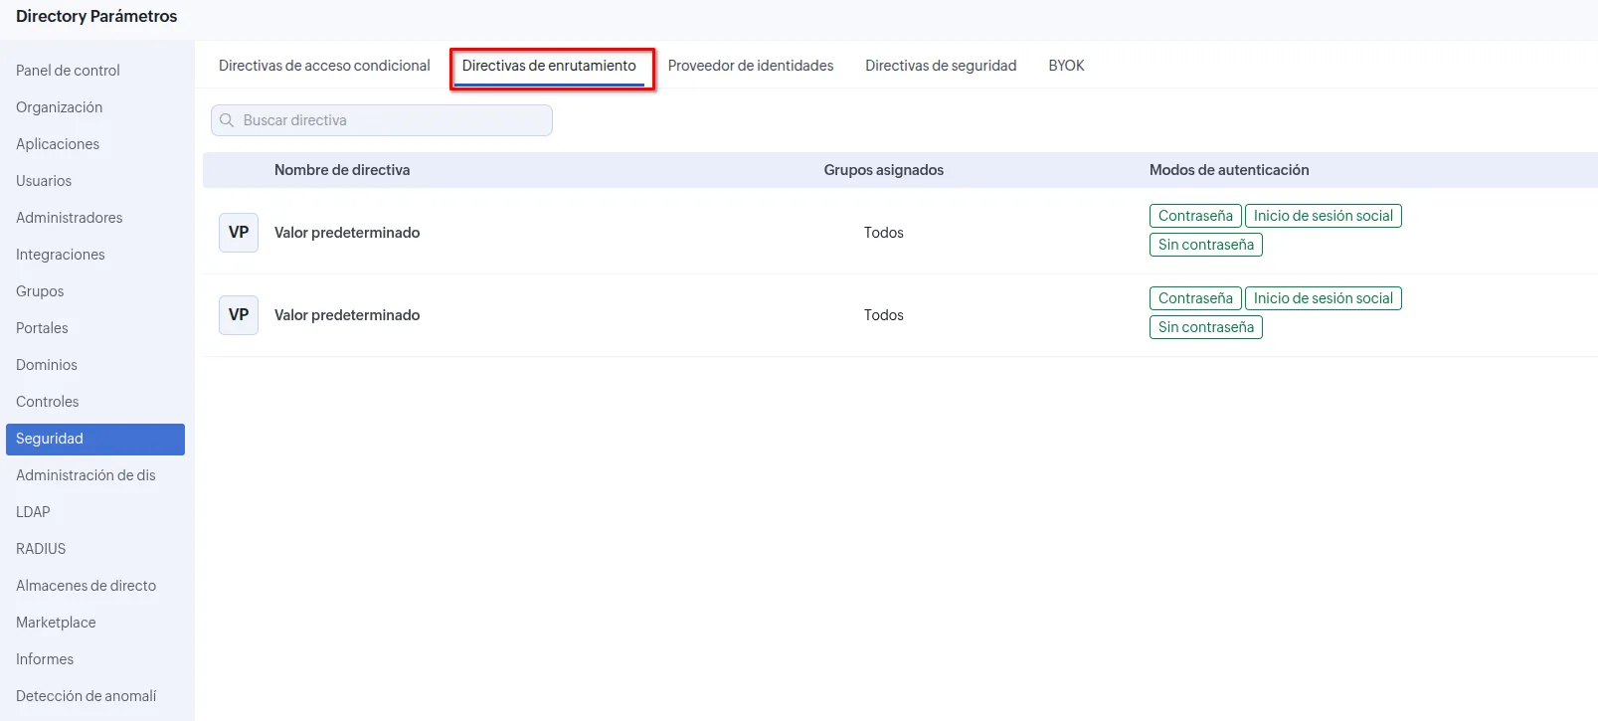Open Detección de anomalí sidebar item

[x=86, y=696]
